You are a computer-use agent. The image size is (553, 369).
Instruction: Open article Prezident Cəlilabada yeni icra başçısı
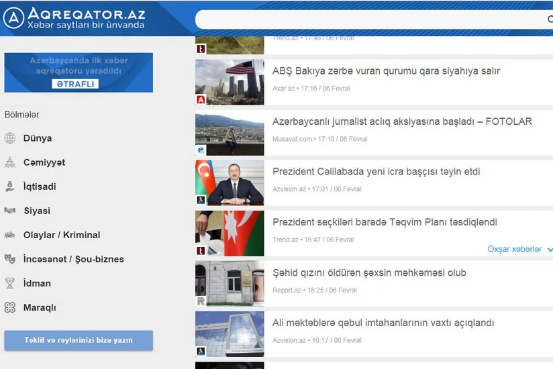pyautogui.click(x=376, y=172)
